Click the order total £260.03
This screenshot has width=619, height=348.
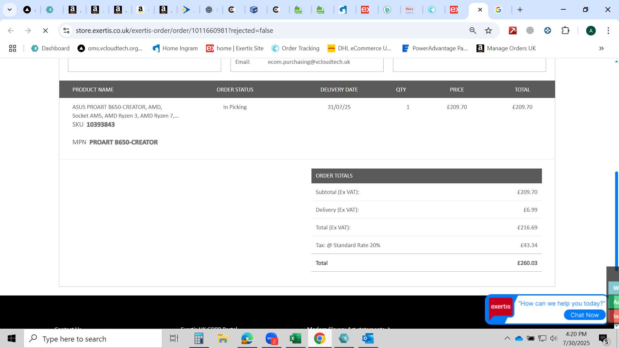[527, 263]
